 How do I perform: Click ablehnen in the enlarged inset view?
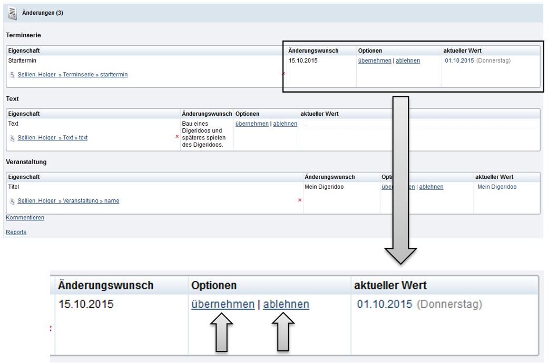click(x=286, y=305)
